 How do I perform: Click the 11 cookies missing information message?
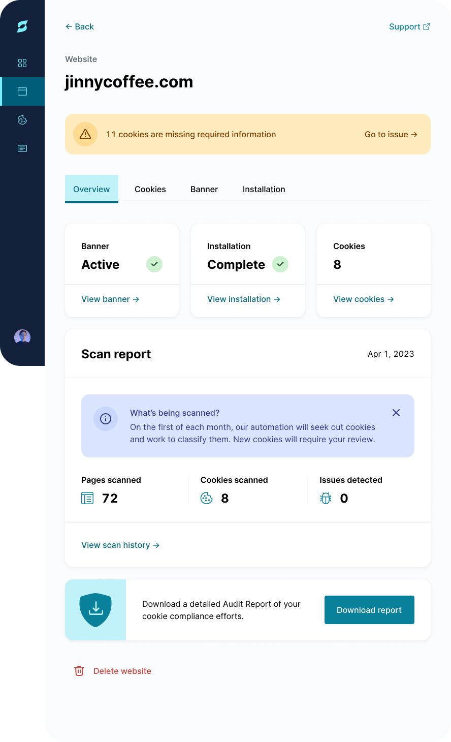[191, 134]
